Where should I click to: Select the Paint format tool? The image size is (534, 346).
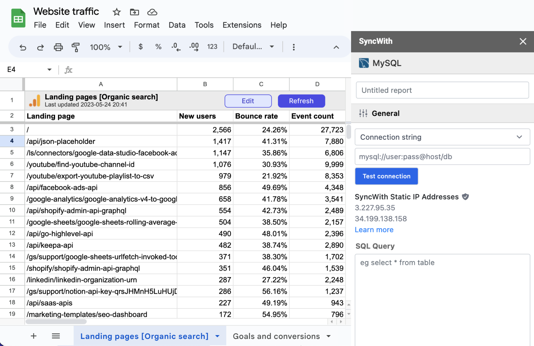[x=76, y=47]
